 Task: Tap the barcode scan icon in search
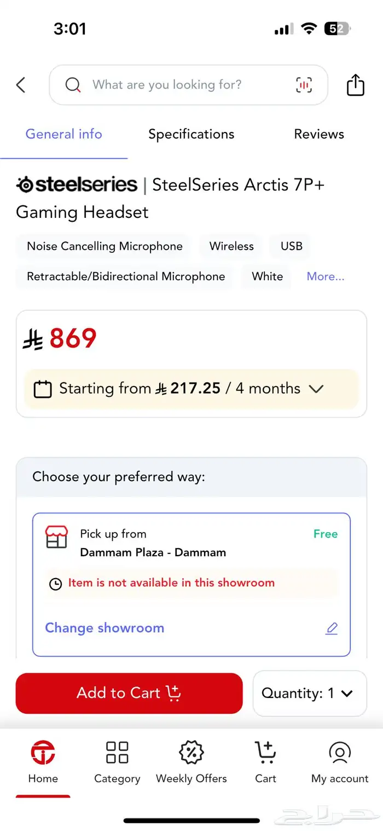[304, 85]
